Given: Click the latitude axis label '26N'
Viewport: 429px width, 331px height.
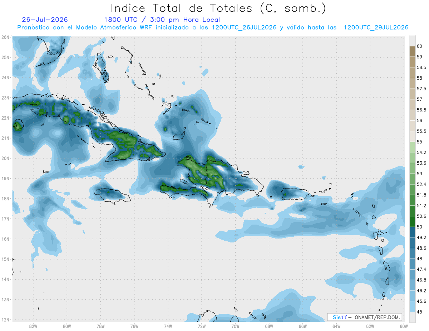Looking at the screenshot, I should [x=5, y=37].
